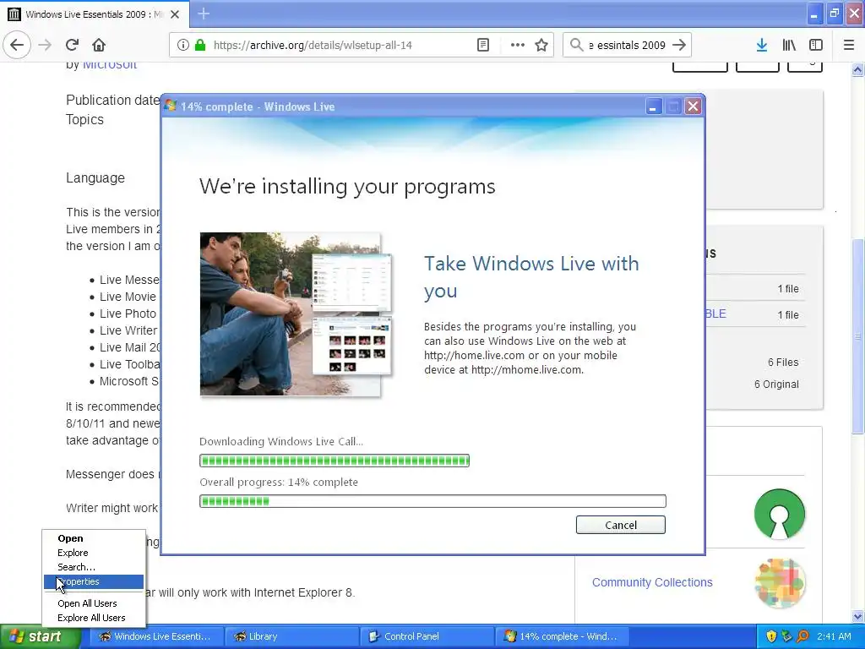Click the overall progress bar
865x649 pixels.
[x=432, y=501]
